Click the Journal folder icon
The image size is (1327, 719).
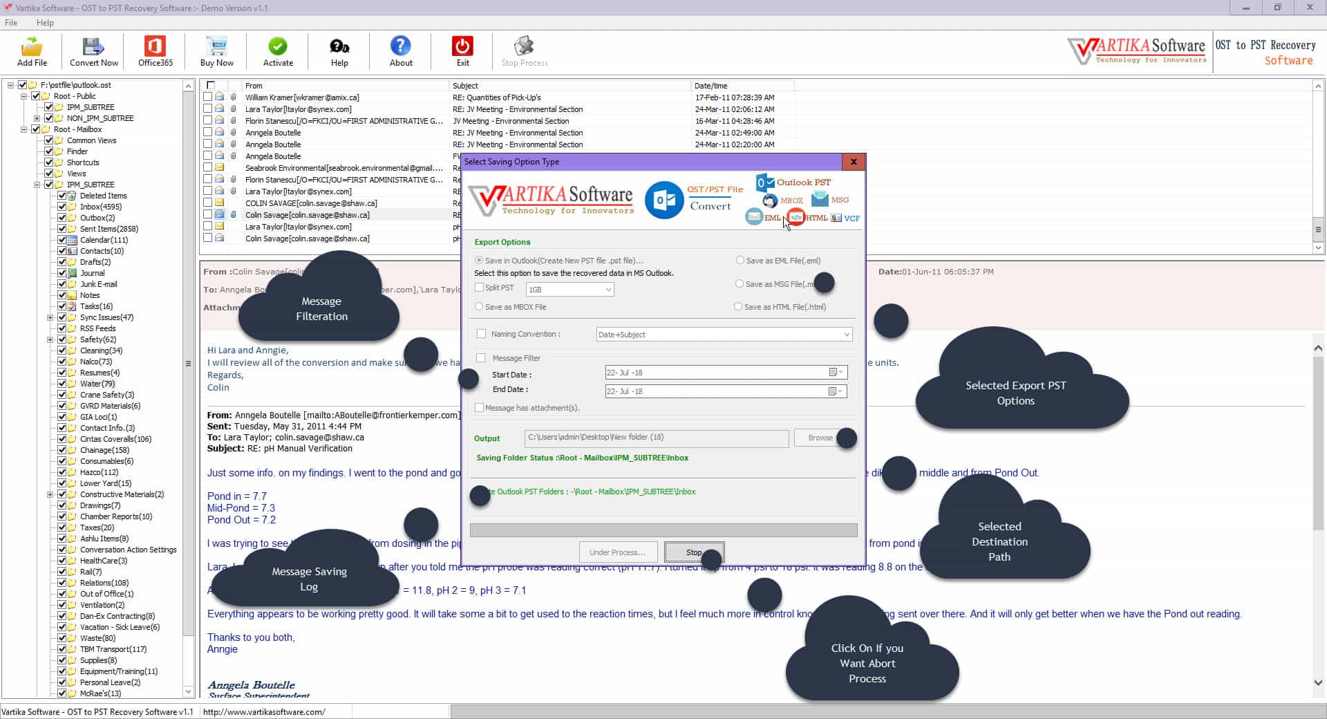73,273
